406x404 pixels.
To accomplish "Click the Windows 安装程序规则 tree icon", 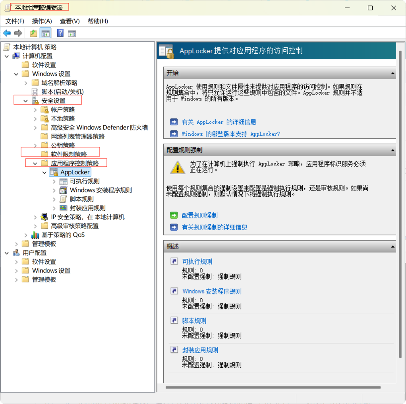I will coord(63,190).
